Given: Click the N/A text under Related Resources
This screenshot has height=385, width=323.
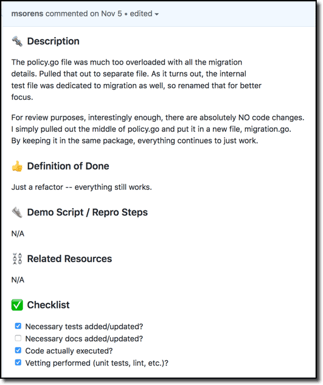Looking at the screenshot, I should pos(18,280).
